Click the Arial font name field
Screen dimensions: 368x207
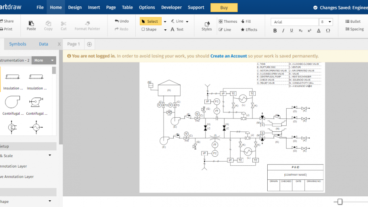click(295, 22)
